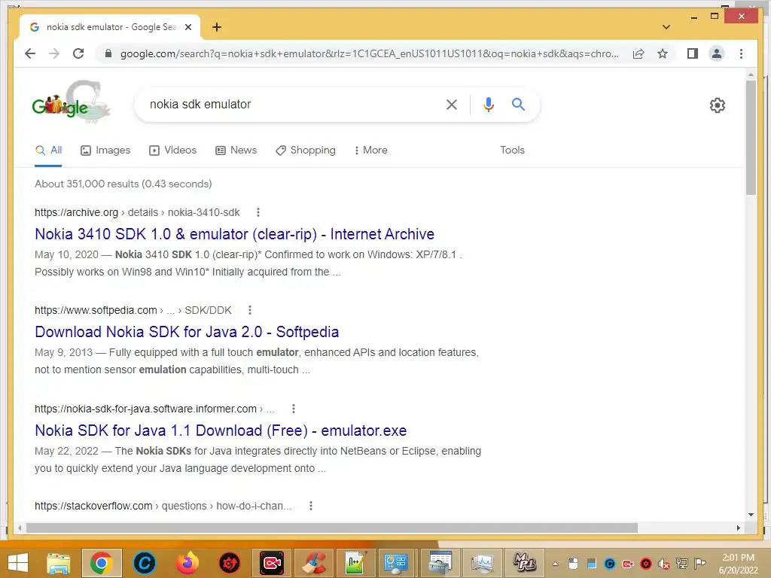Viewport: 771px width, 578px height.
Task: Open the screen recorder taskbar icon
Action: point(272,563)
